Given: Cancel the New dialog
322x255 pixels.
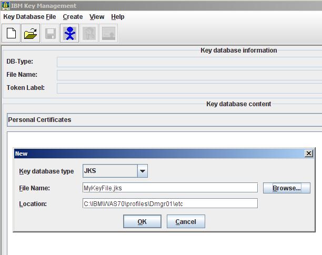Looking at the screenshot, I should coord(186,221).
